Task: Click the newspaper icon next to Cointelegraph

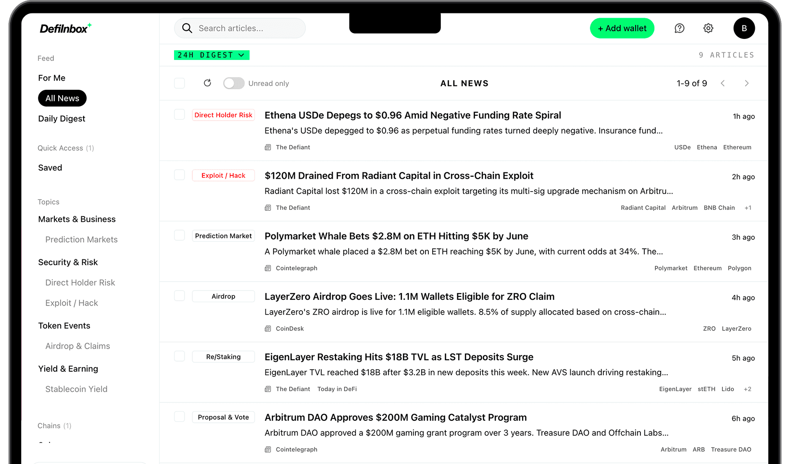Action: point(268,268)
